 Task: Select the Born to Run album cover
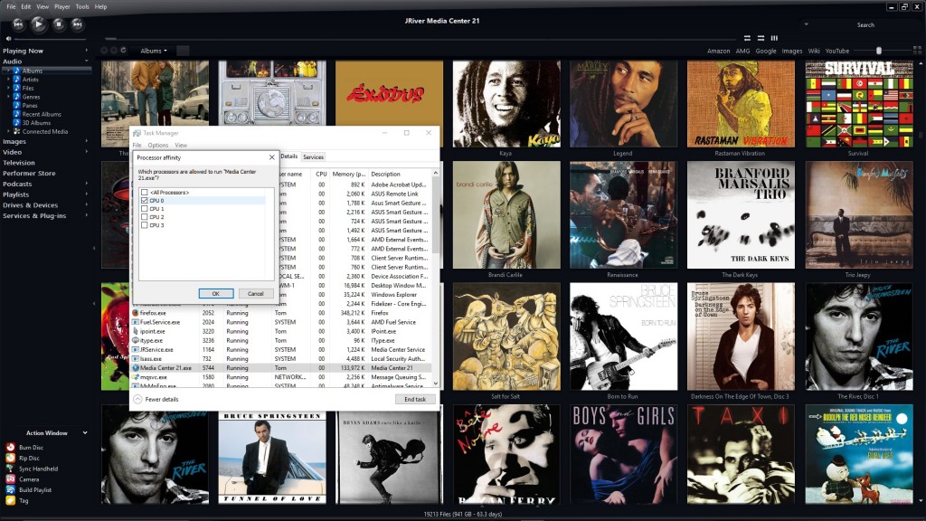click(x=623, y=336)
